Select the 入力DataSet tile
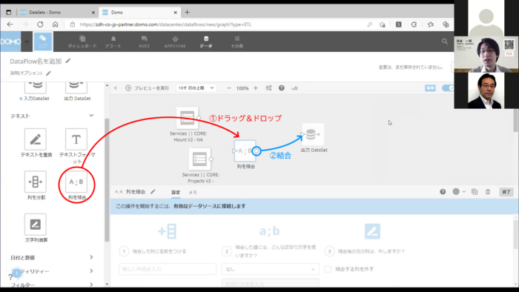The image size is (519, 292). pyautogui.click(x=36, y=88)
